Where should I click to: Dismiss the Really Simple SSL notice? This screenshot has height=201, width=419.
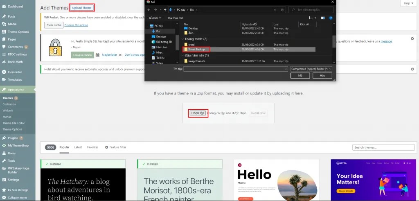coord(412,38)
